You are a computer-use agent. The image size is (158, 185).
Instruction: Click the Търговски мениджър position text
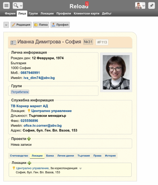click(47, 116)
